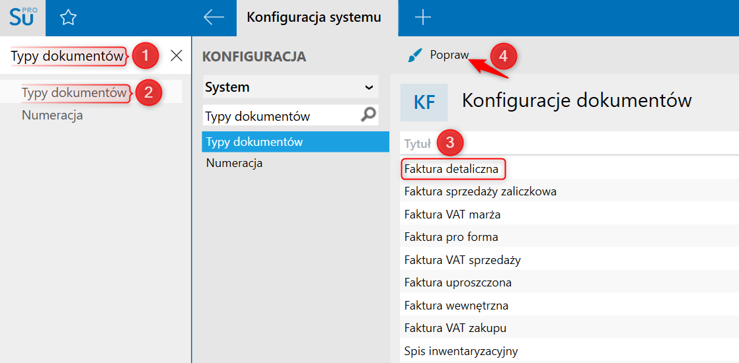The height and width of the screenshot is (363, 739).
Task: Select Numeracja in the configuration list
Action: pyautogui.click(x=234, y=163)
